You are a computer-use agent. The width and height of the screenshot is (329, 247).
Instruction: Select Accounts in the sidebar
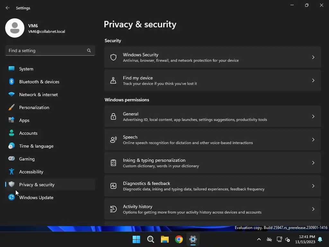coord(50,133)
